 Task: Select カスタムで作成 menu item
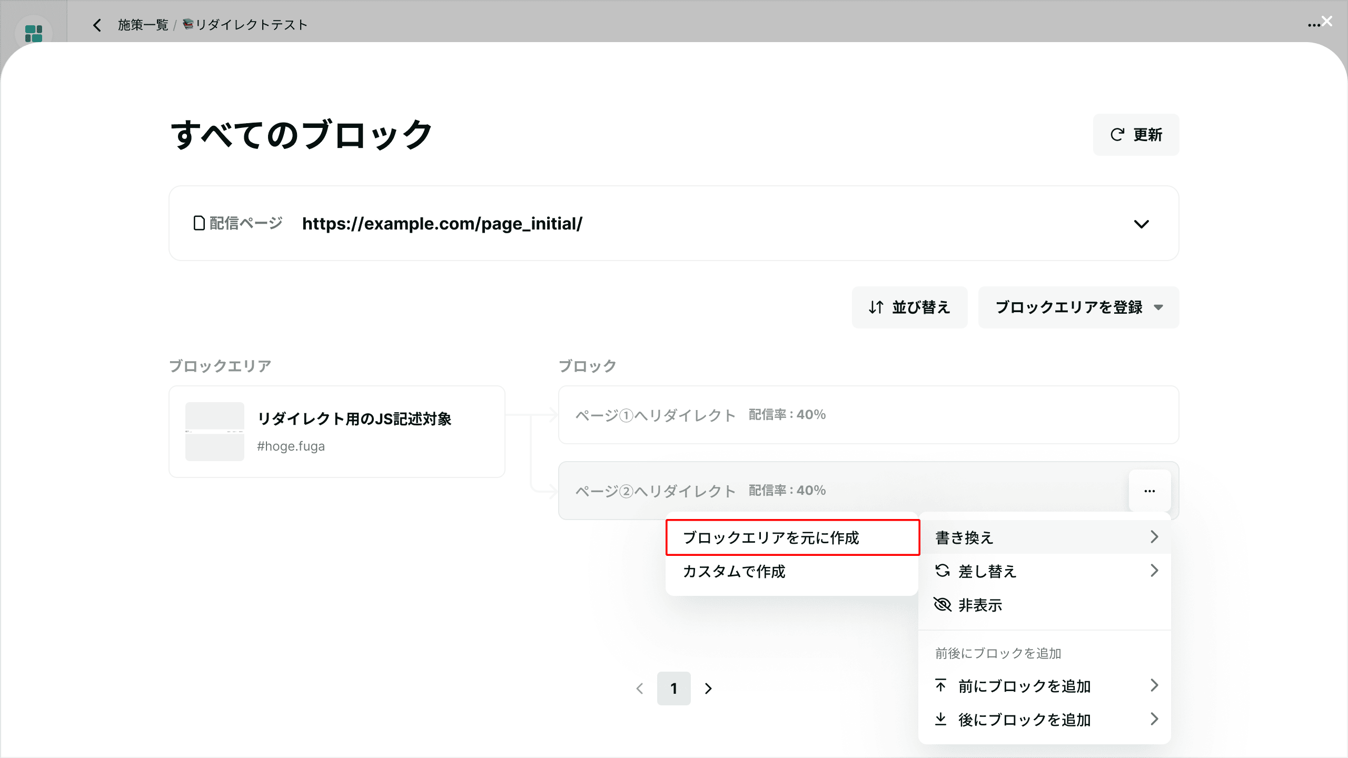[x=734, y=572]
